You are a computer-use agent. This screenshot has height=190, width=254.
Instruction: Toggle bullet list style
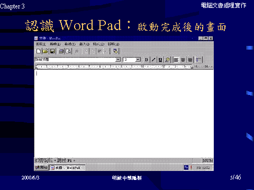click(x=199, y=60)
